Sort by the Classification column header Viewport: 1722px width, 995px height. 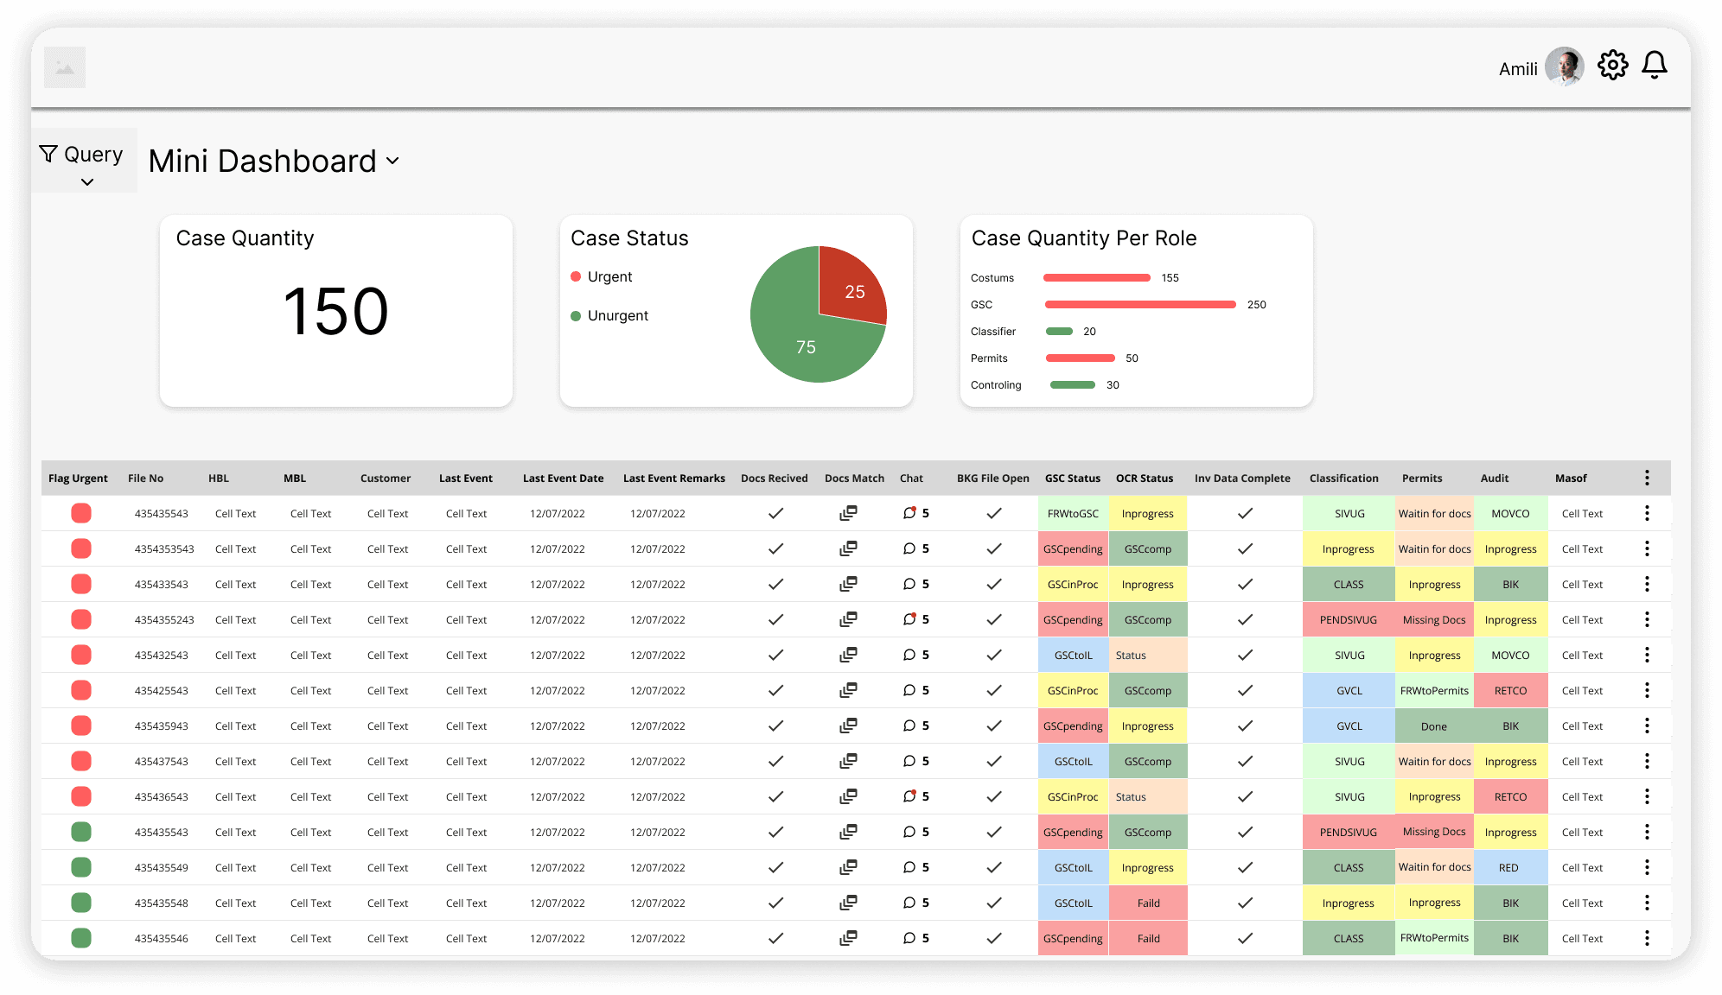coord(1343,478)
